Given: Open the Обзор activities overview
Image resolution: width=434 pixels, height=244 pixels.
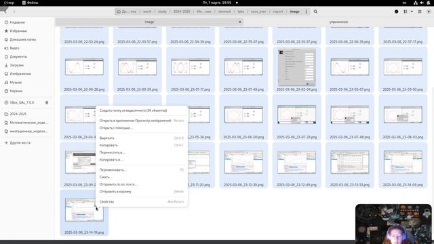Looking at the screenshot, I should pyautogui.click(x=9, y=3).
